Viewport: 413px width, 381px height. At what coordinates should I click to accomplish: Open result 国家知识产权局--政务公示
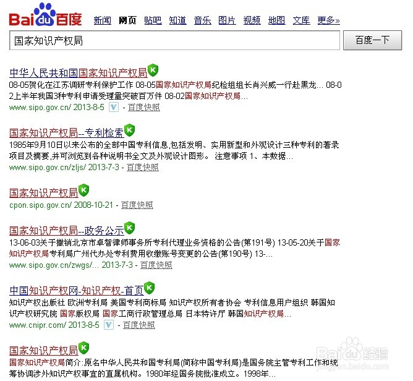[x=66, y=231]
